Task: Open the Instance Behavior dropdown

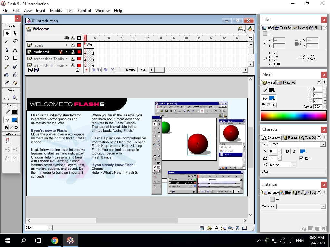Action: [x=323, y=207]
